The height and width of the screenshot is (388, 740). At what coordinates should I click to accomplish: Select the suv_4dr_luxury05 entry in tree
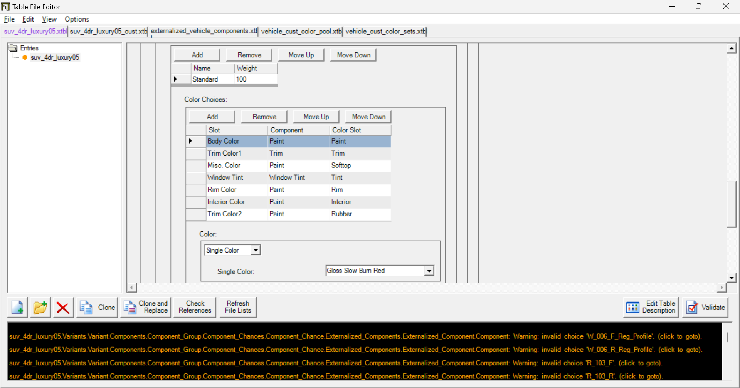tap(55, 57)
